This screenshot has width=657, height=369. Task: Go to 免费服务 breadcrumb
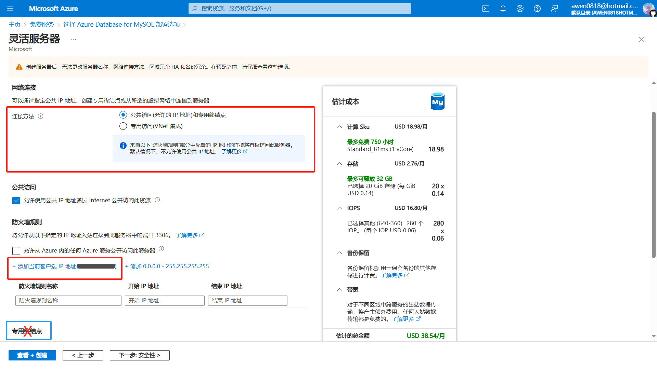click(x=42, y=25)
